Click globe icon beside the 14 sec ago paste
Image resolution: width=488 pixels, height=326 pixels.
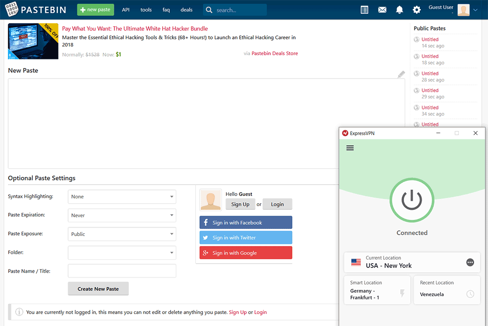coord(417,40)
